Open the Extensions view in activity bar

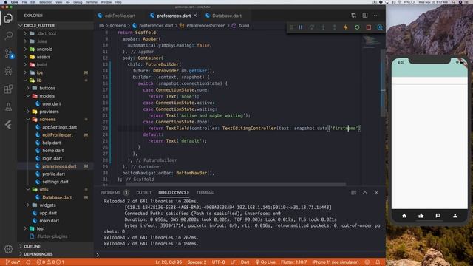8,89
